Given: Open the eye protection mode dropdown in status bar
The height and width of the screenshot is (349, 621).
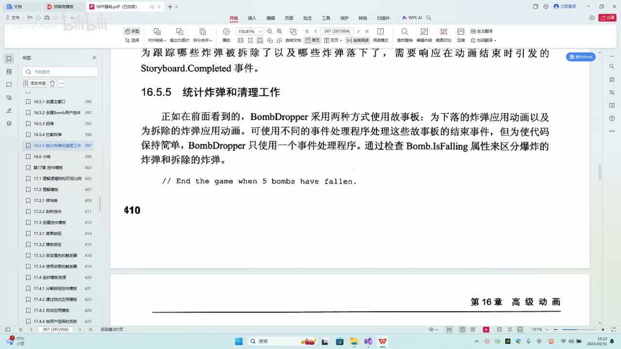Looking at the screenshot, I should pos(433,330).
